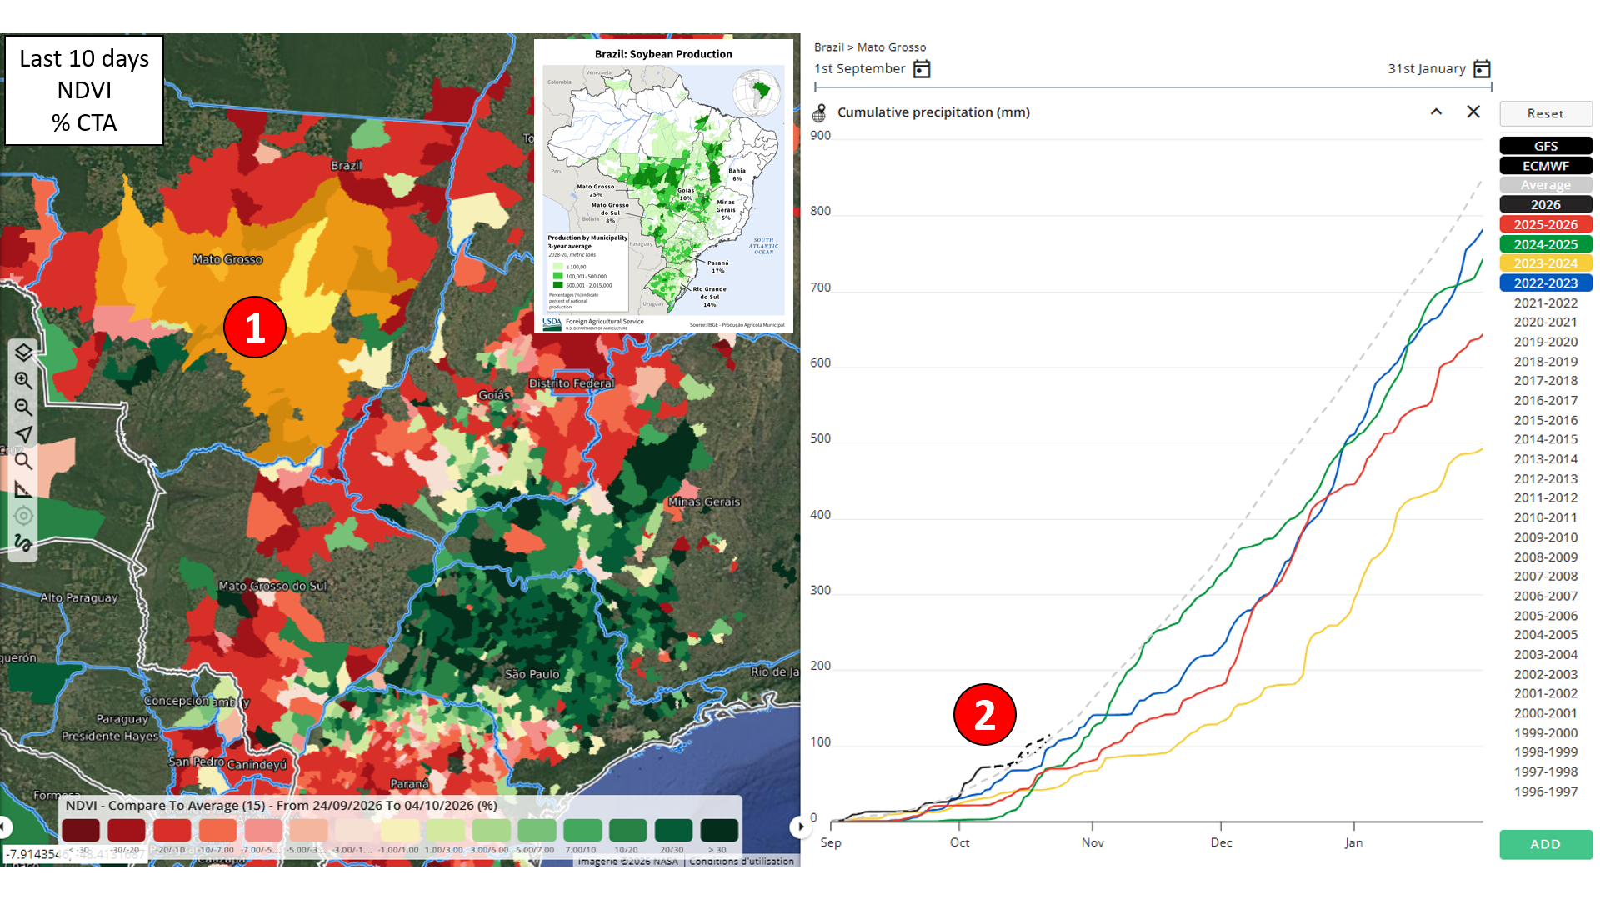The width and height of the screenshot is (1600, 900).
Task: Select the 2000-2001 season
Action: 1546,713
